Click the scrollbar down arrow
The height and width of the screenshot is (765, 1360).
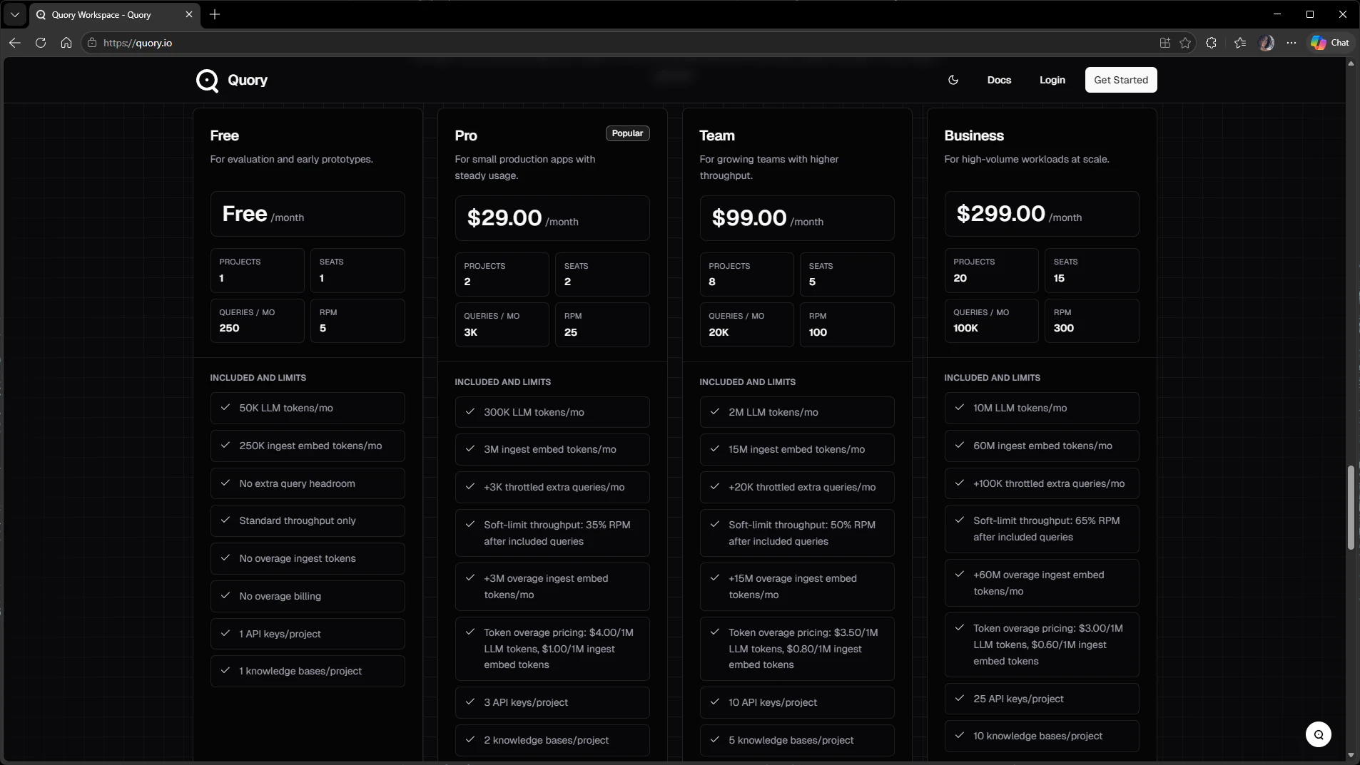1350,755
